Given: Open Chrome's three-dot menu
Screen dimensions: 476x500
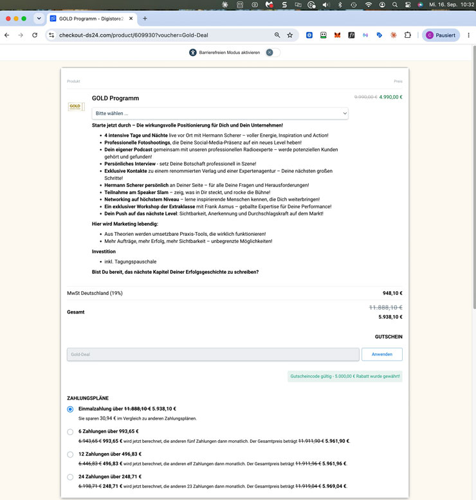Looking at the screenshot, I should (x=469, y=35).
